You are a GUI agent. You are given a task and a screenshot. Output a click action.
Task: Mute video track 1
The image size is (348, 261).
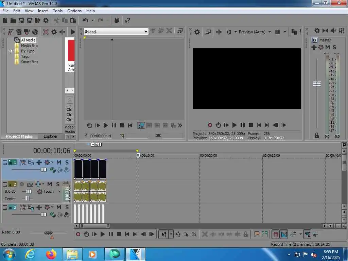58,162
